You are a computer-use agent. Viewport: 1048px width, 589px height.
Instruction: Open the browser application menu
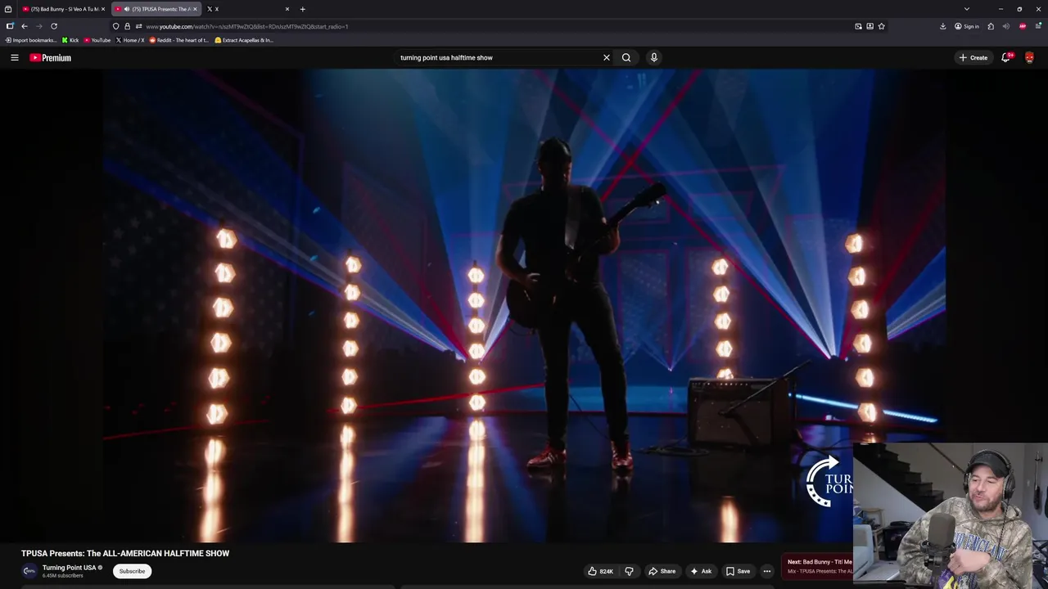click(1038, 26)
